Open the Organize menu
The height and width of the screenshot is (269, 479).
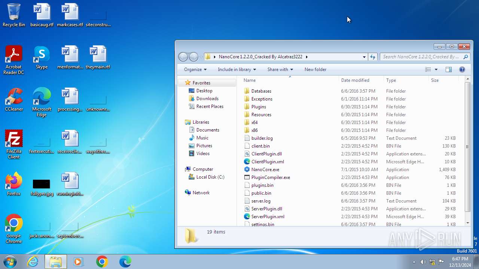(x=195, y=69)
